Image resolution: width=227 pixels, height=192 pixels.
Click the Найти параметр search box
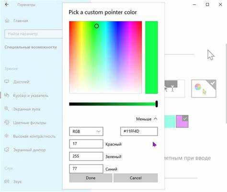(x=34, y=34)
